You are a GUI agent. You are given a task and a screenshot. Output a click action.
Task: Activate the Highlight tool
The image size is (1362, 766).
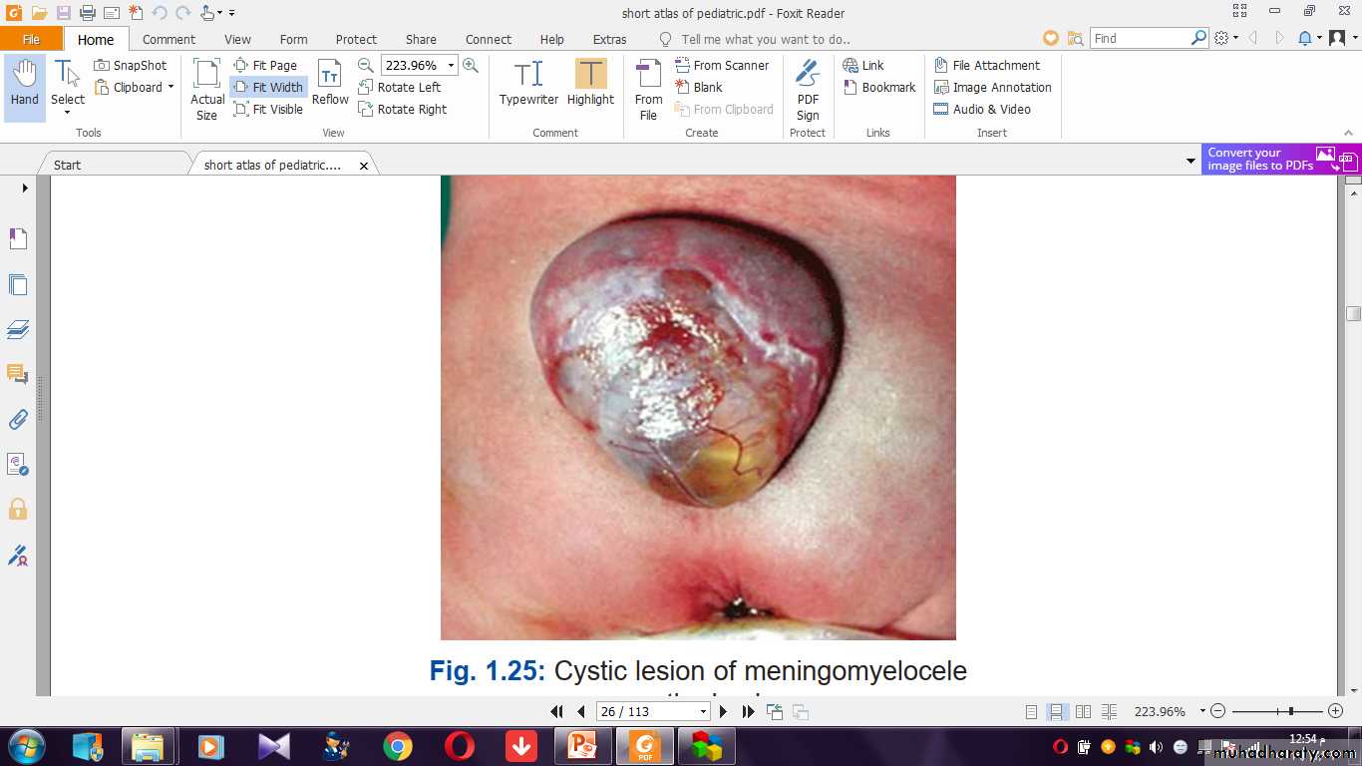pyautogui.click(x=590, y=83)
